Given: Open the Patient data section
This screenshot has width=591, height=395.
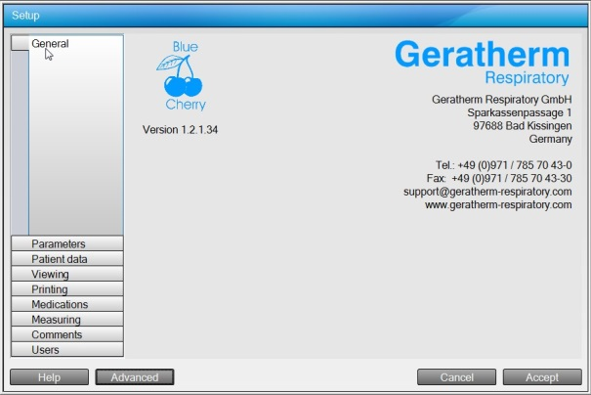Looking at the screenshot, I should click(x=67, y=259).
